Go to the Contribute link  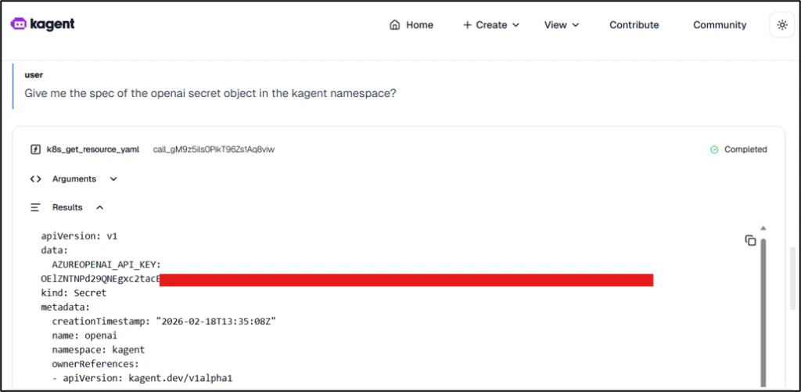pyautogui.click(x=634, y=25)
